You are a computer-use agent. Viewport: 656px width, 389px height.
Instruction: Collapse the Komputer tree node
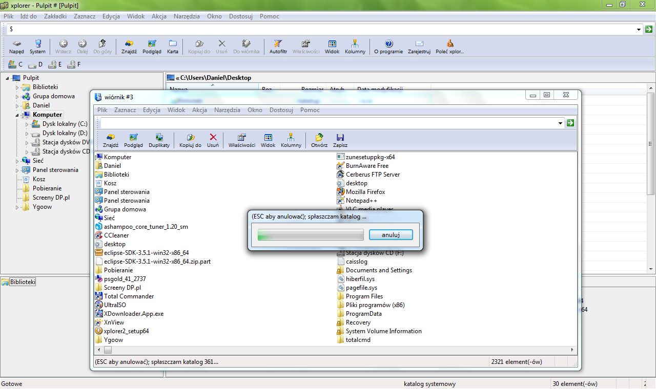pyautogui.click(x=17, y=115)
